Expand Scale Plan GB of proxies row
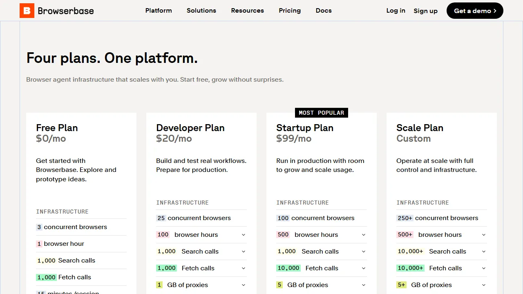523x294 pixels. tap(442, 285)
